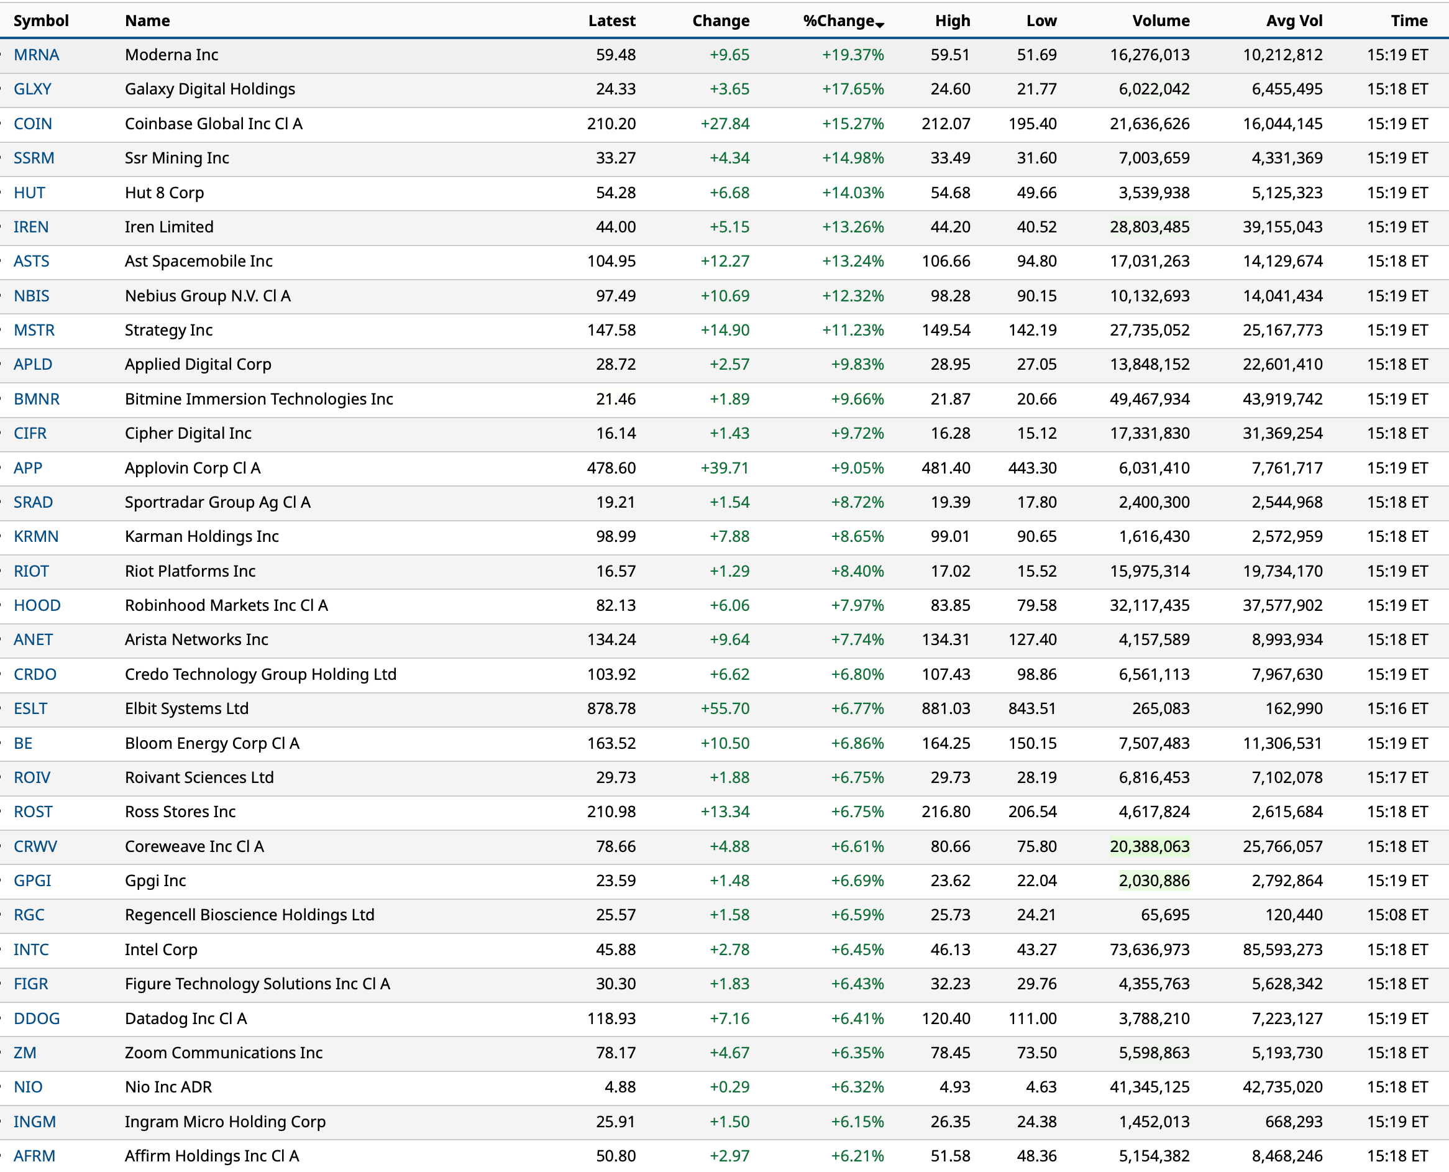
Task: Open the INTC ticker link
Action: 31,950
